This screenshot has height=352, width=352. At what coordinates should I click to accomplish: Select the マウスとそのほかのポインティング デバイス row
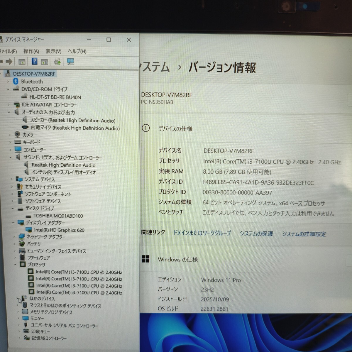(65, 305)
